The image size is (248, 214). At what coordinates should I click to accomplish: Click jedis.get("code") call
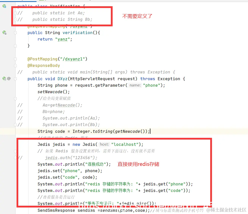coord(164,190)
